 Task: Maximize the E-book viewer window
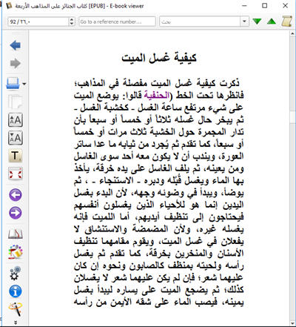[265, 5]
